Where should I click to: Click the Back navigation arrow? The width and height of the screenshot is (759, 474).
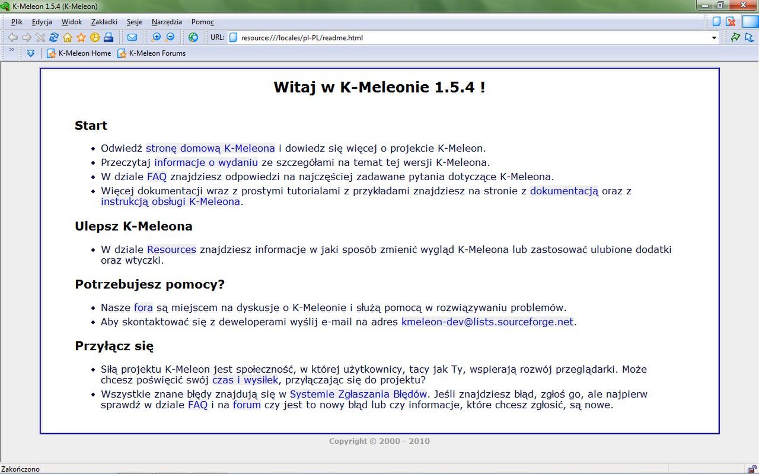[13, 37]
